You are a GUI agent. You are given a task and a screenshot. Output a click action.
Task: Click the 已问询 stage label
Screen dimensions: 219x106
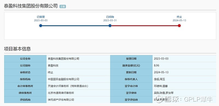(x=110, y=17)
